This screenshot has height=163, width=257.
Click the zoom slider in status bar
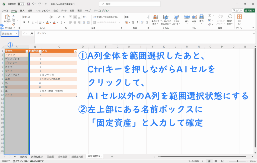click(x=238, y=161)
